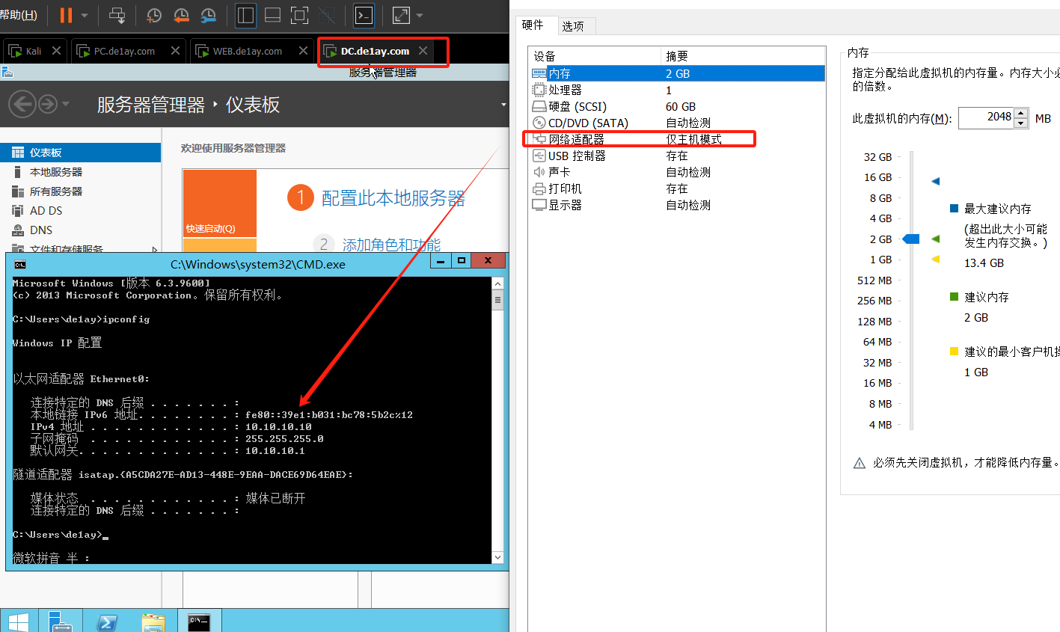Click the CMD scrollbar up arrow
The height and width of the screenshot is (632, 1060).
(x=498, y=283)
